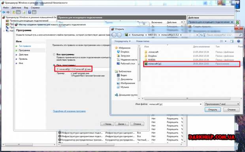The image size is (245, 152).
Task: Click the change view icon in Открыть dialog
Action: coord(222,41)
